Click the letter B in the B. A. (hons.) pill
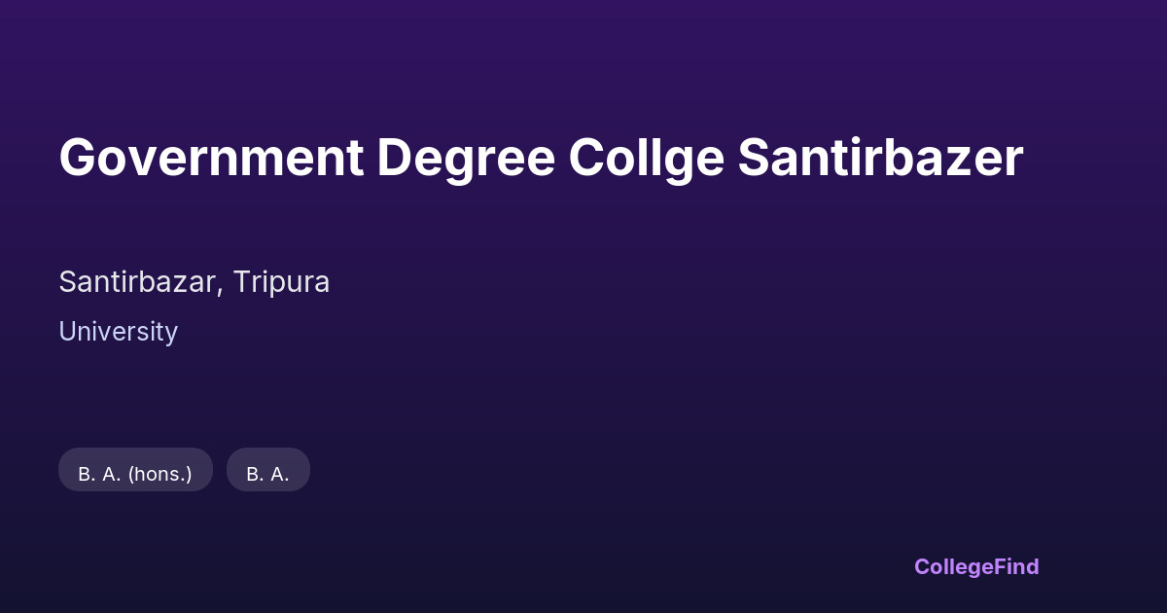 click(x=85, y=474)
